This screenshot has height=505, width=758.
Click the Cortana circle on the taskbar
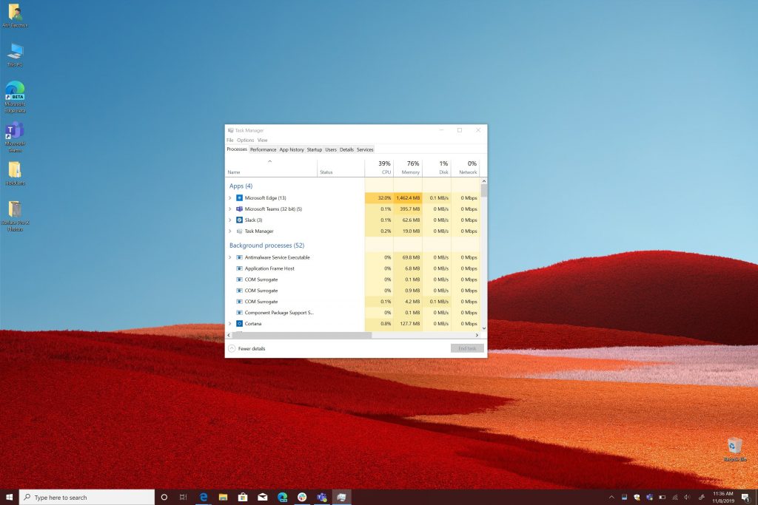(x=164, y=498)
